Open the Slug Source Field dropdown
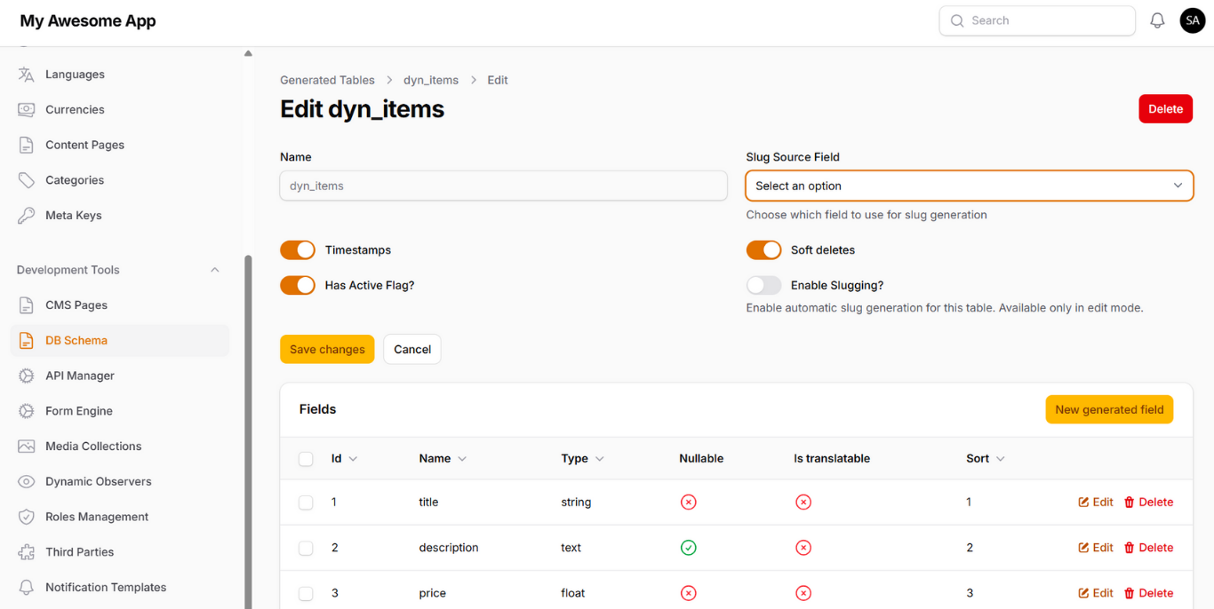The height and width of the screenshot is (609, 1214). point(969,186)
